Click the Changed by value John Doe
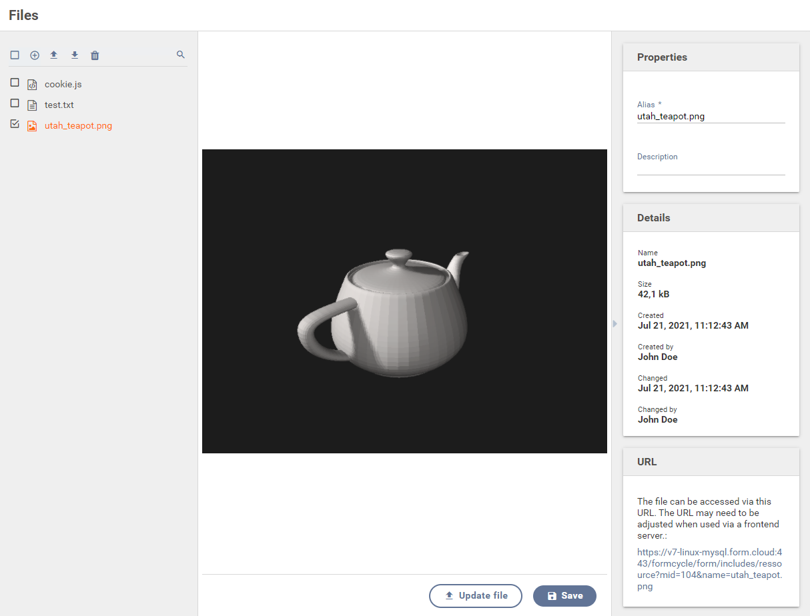 pyautogui.click(x=657, y=419)
